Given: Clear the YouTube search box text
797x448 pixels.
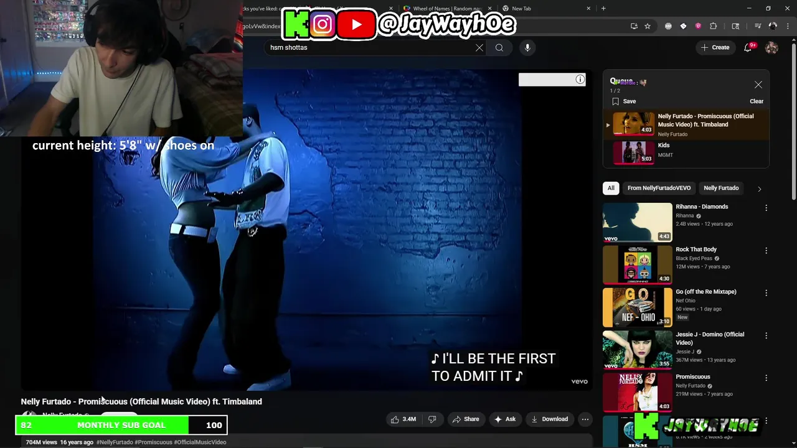Looking at the screenshot, I should [x=479, y=47].
